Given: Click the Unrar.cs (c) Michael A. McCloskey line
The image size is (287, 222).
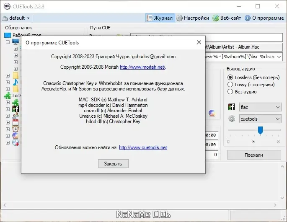Looking at the screenshot, I should (x=113, y=116).
